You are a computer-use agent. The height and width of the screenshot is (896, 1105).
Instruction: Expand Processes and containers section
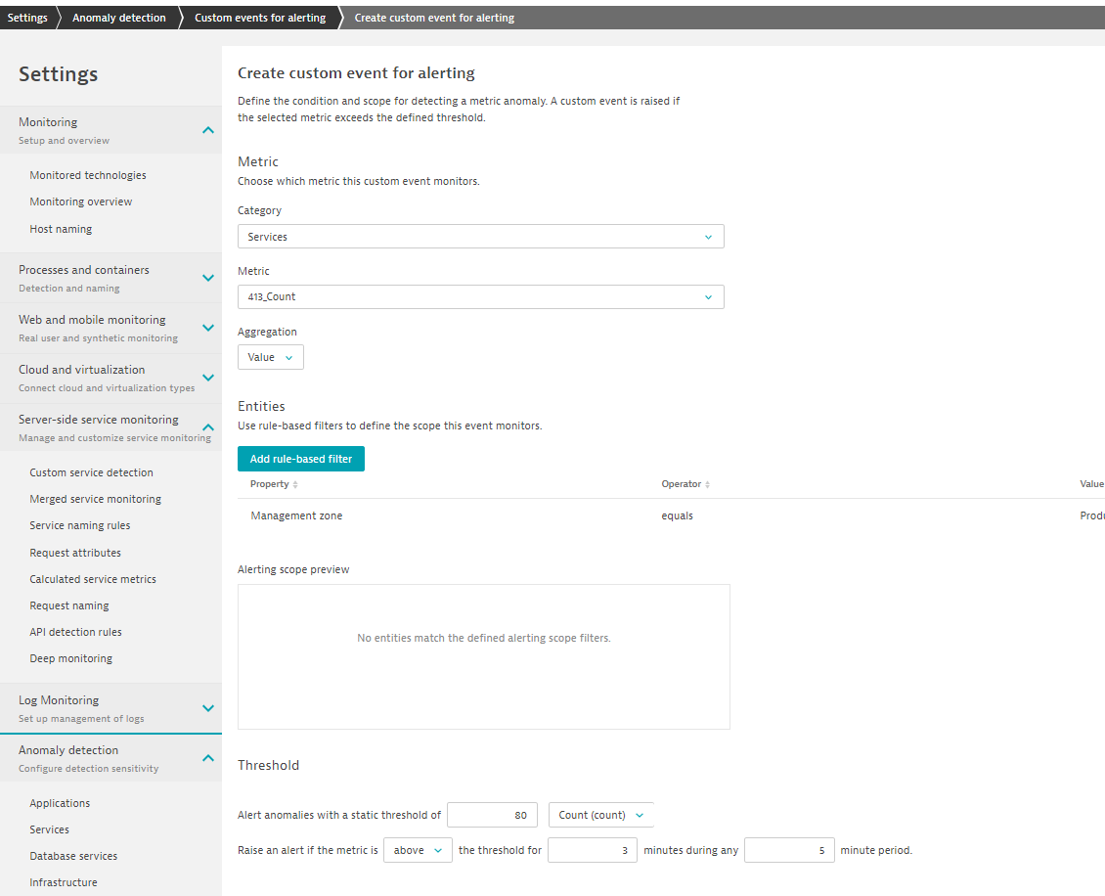point(207,278)
